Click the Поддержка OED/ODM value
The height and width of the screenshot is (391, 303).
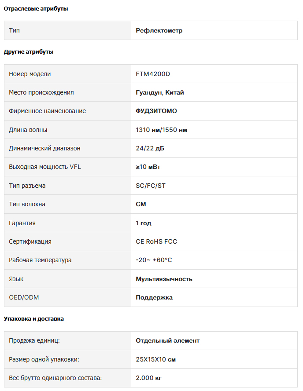[x=154, y=297]
